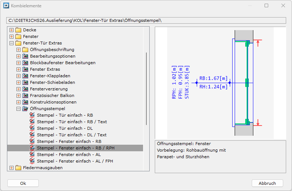Click the Stempel - Tür einfach - RB icon
This screenshot has height=191, width=292.
coord(32,115)
